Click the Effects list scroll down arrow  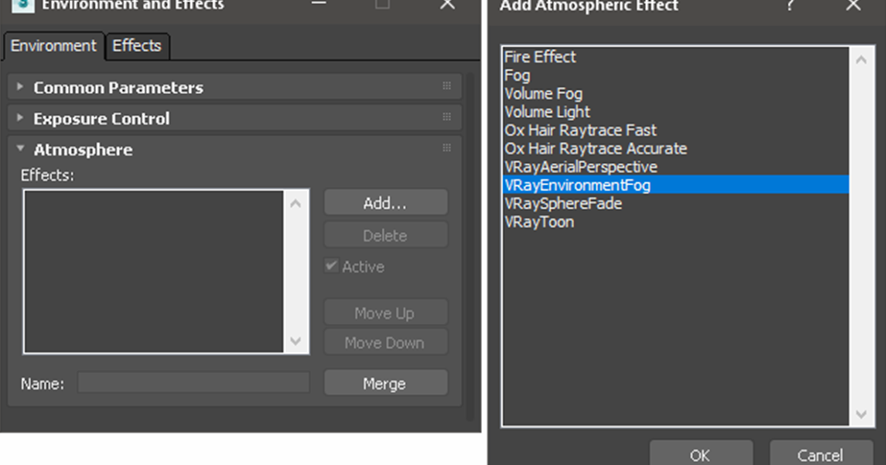(x=296, y=341)
